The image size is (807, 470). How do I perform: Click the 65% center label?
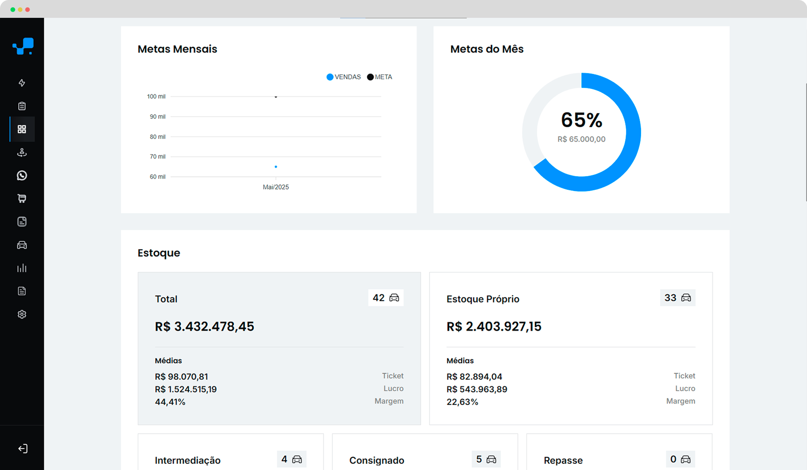click(x=581, y=120)
